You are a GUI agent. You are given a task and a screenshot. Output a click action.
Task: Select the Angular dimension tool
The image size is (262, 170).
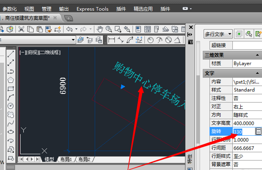click(177, 40)
